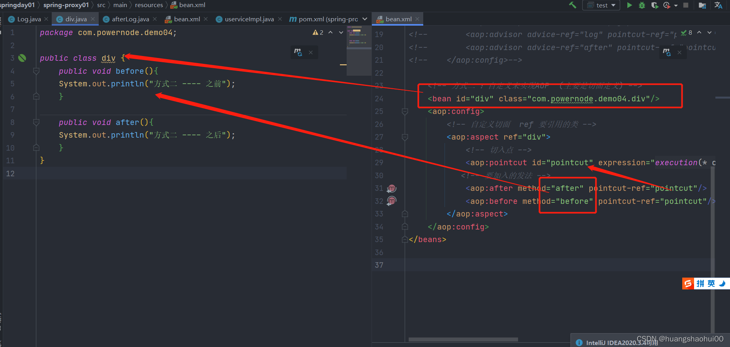The height and width of the screenshot is (347, 730).
Task: Click the warning triangle showing 2 problems
Action: [x=318, y=32]
